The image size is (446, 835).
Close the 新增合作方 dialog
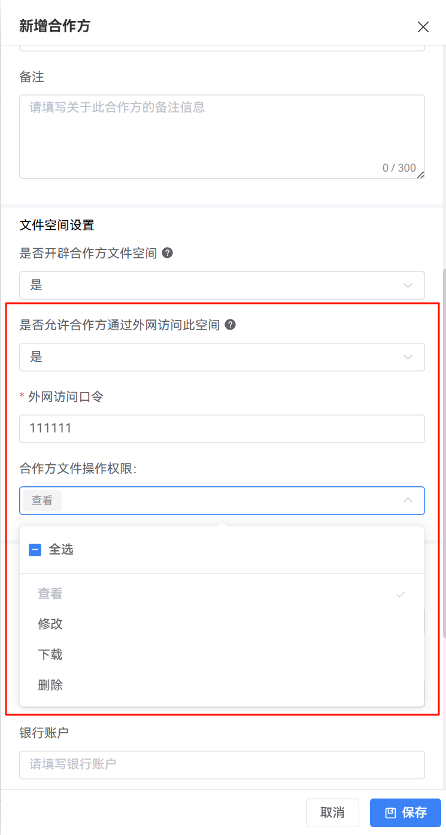click(x=423, y=26)
